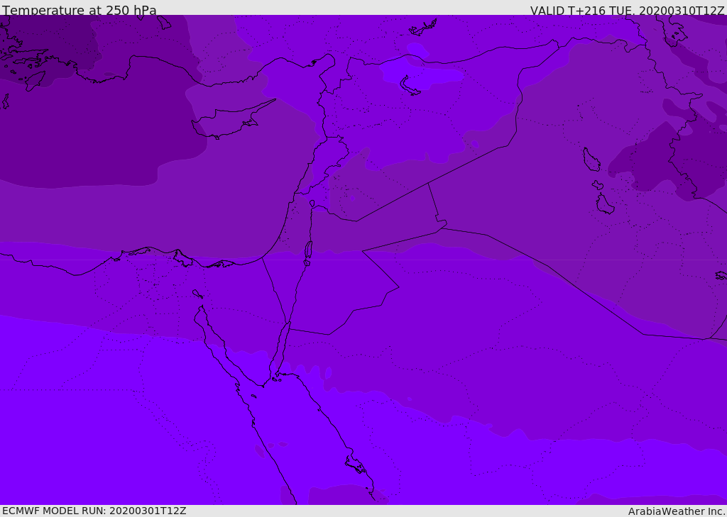Click the 'VALID T+216 TUE. 20200310T12Z' label
The width and height of the screenshot is (727, 517).
(x=628, y=10)
